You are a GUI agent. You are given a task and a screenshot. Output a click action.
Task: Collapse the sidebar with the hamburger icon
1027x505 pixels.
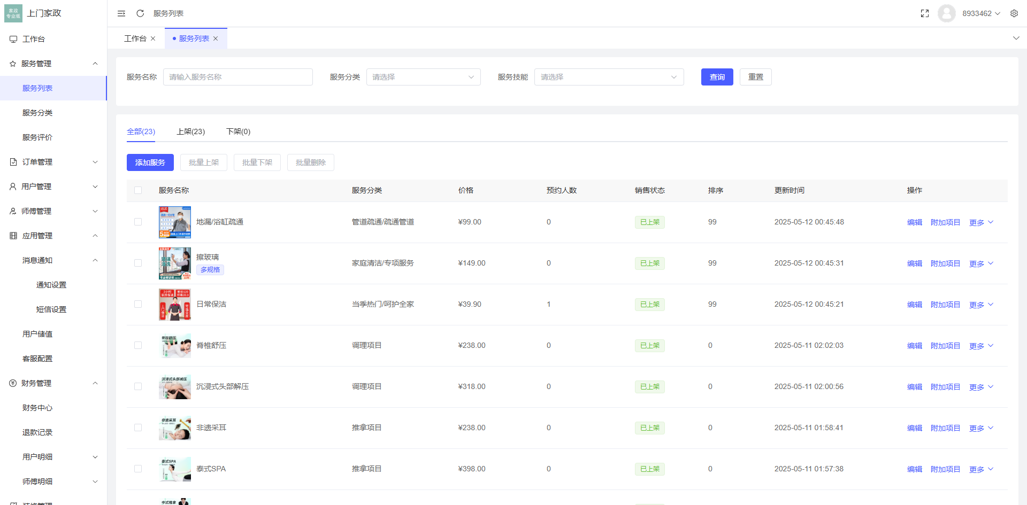coord(121,13)
